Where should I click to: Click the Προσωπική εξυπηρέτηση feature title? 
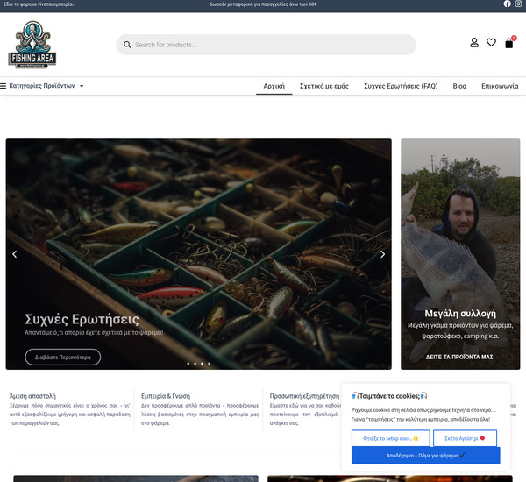[x=304, y=396]
